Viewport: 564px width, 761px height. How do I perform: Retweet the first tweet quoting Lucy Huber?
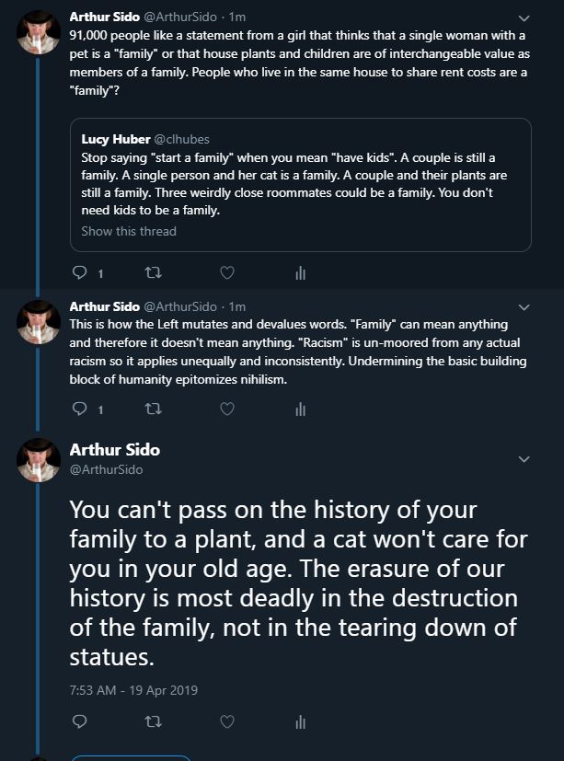(153, 272)
